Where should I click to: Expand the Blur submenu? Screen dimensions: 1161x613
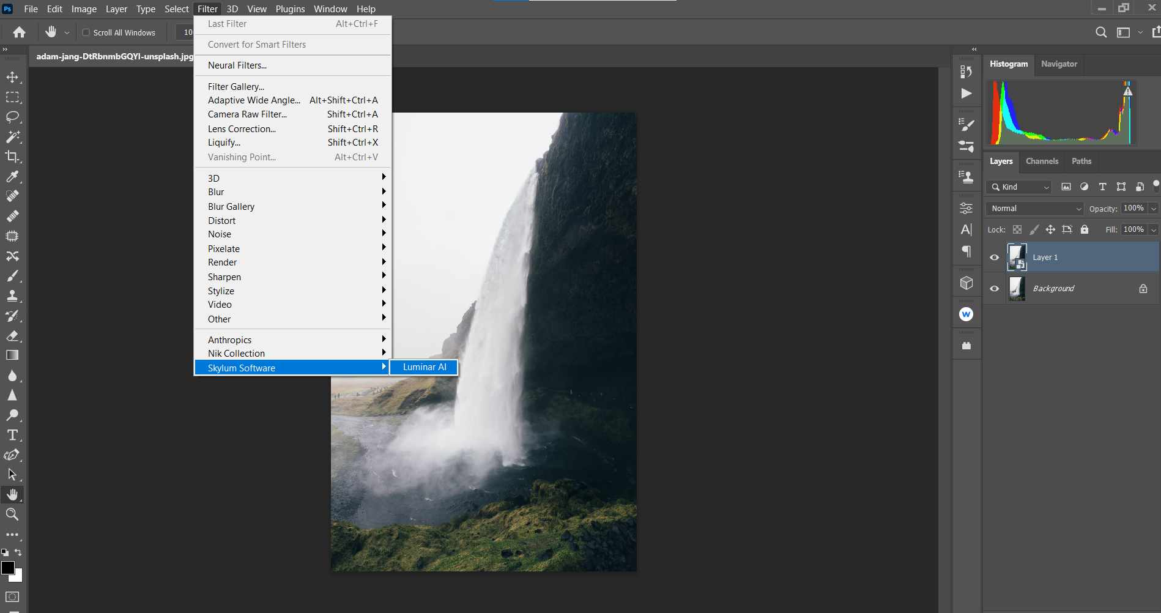[x=292, y=192]
